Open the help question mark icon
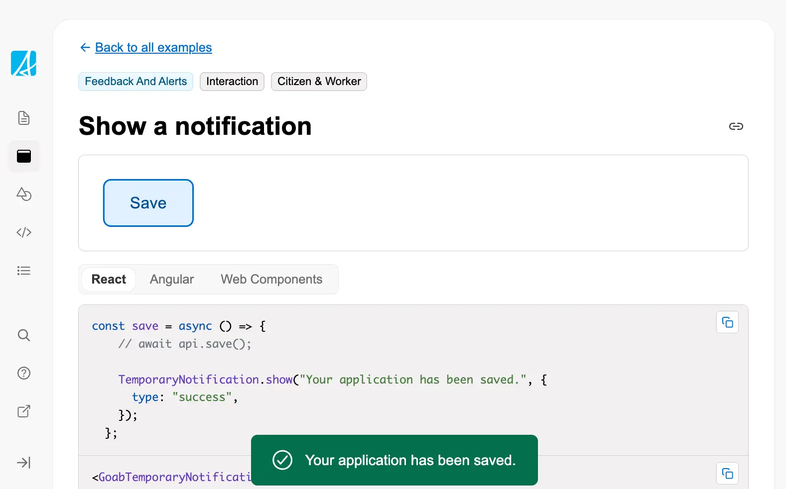 click(x=24, y=373)
